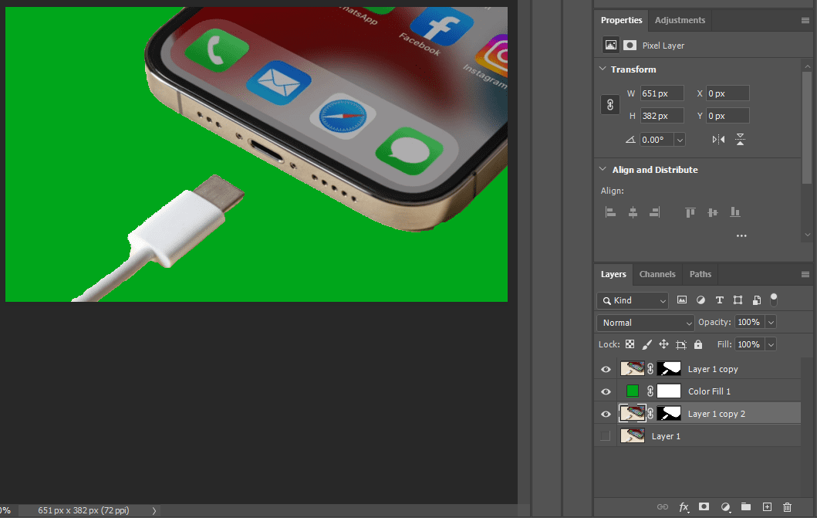
Task: Switch to the Adjustments tab
Action: coord(680,20)
